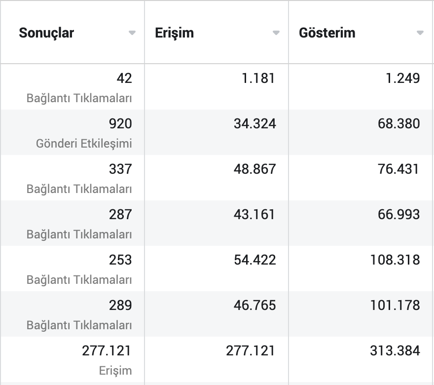This screenshot has height=385, width=434.
Task: Click the Gösterim value 108.318
Action: click(x=394, y=260)
